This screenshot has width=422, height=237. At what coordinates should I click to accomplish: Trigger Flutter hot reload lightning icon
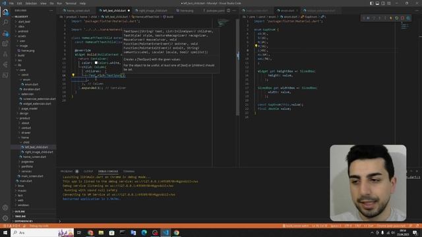pos(391,18)
